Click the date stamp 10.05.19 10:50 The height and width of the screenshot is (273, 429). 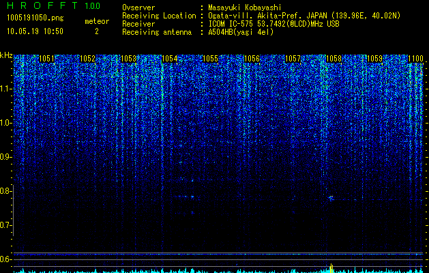[x=35, y=31]
